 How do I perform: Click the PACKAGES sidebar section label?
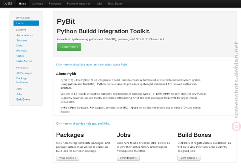pos(22,68)
